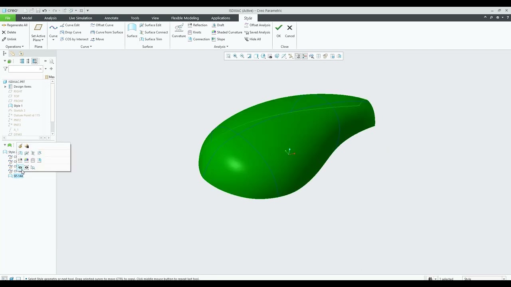Click the Move curve tool
This screenshot has height=287, width=511.
point(97,39)
